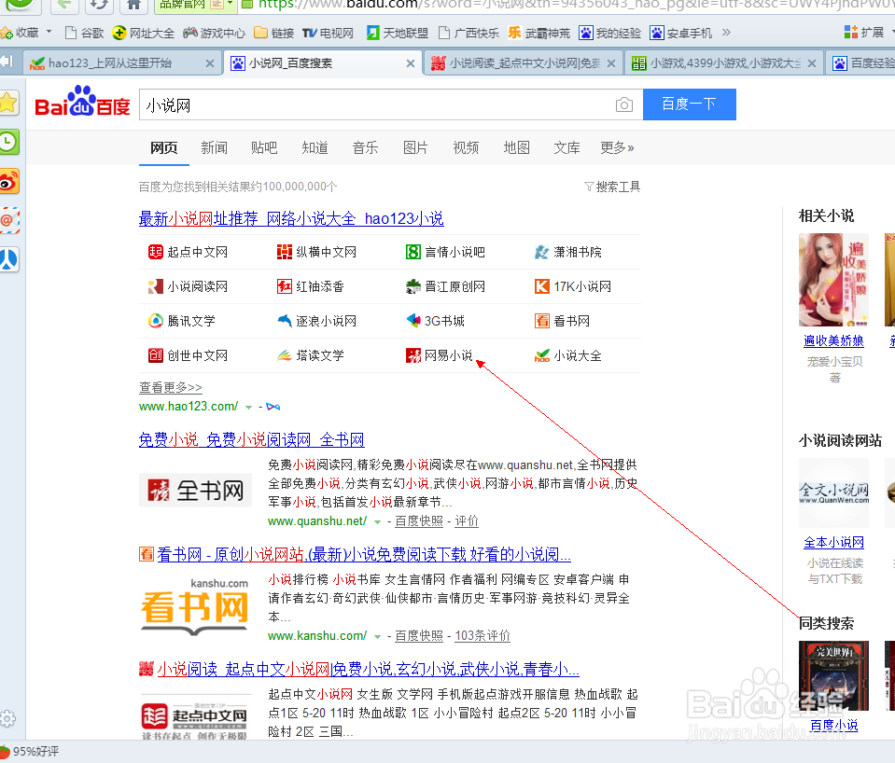Open the 扩展 extensions menu

point(864,33)
